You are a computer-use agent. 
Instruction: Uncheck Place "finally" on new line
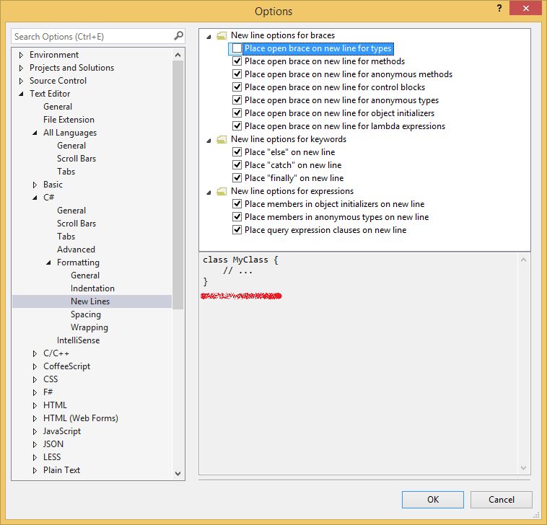[x=237, y=178]
